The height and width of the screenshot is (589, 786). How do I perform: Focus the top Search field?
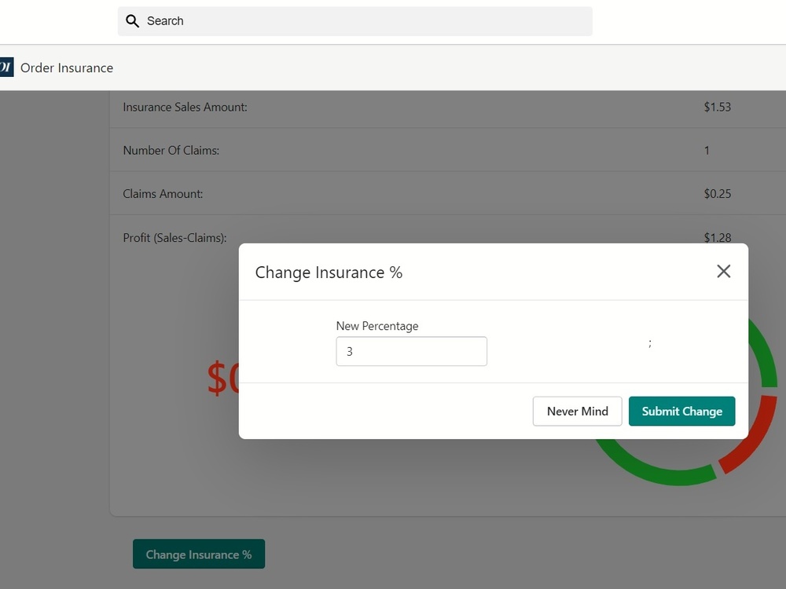click(x=355, y=21)
